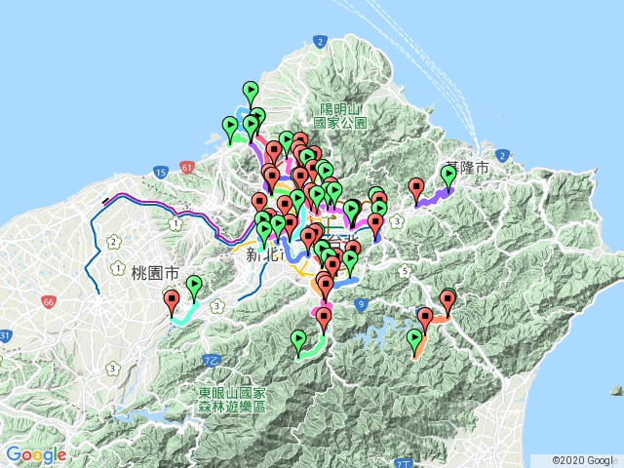Image resolution: width=624 pixels, height=468 pixels.
Task: Select the Highway 61 road shield
Action: 185,168
